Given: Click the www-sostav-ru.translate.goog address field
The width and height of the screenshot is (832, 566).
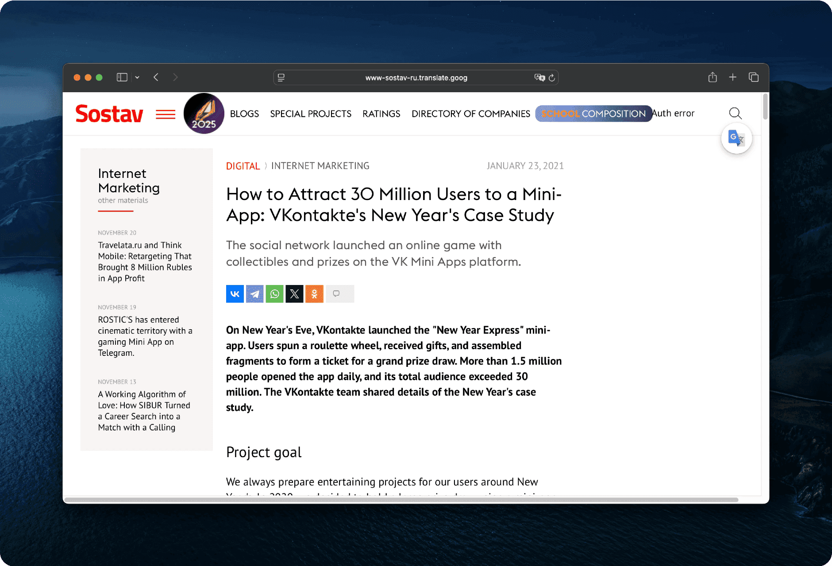Looking at the screenshot, I should coord(416,78).
